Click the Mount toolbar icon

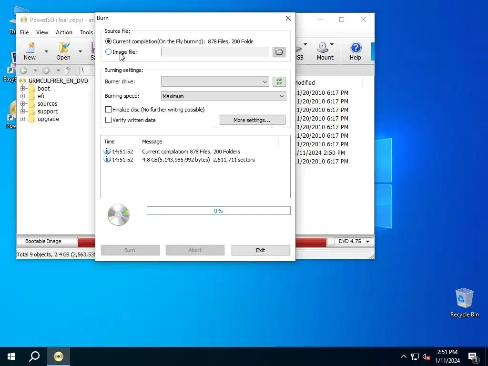coord(325,51)
